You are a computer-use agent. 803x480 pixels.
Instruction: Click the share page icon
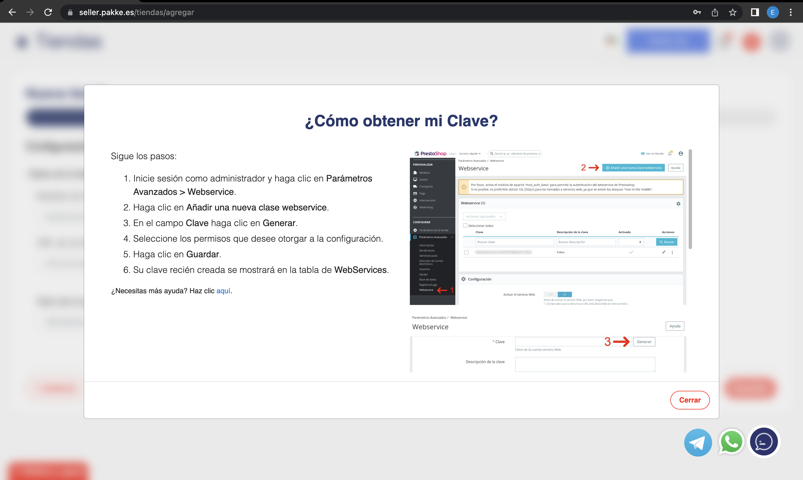pyautogui.click(x=715, y=12)
